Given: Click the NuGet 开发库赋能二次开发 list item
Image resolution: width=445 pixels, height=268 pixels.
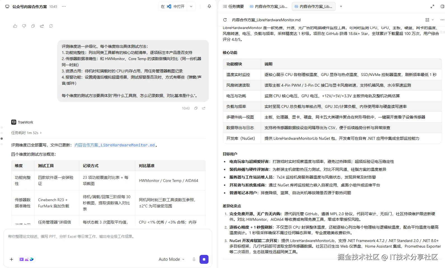Looking at the screenshot, I should (x=335, y=246).
